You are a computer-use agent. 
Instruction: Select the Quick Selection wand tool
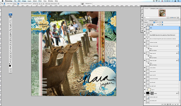[x=10, y=23]
